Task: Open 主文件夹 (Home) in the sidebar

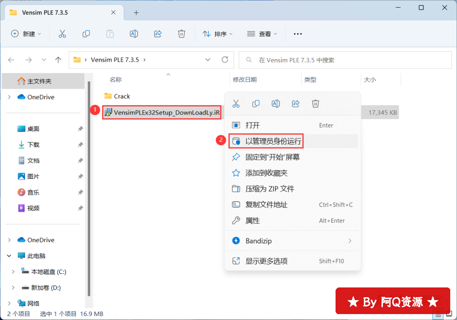Action: [43, 81]
